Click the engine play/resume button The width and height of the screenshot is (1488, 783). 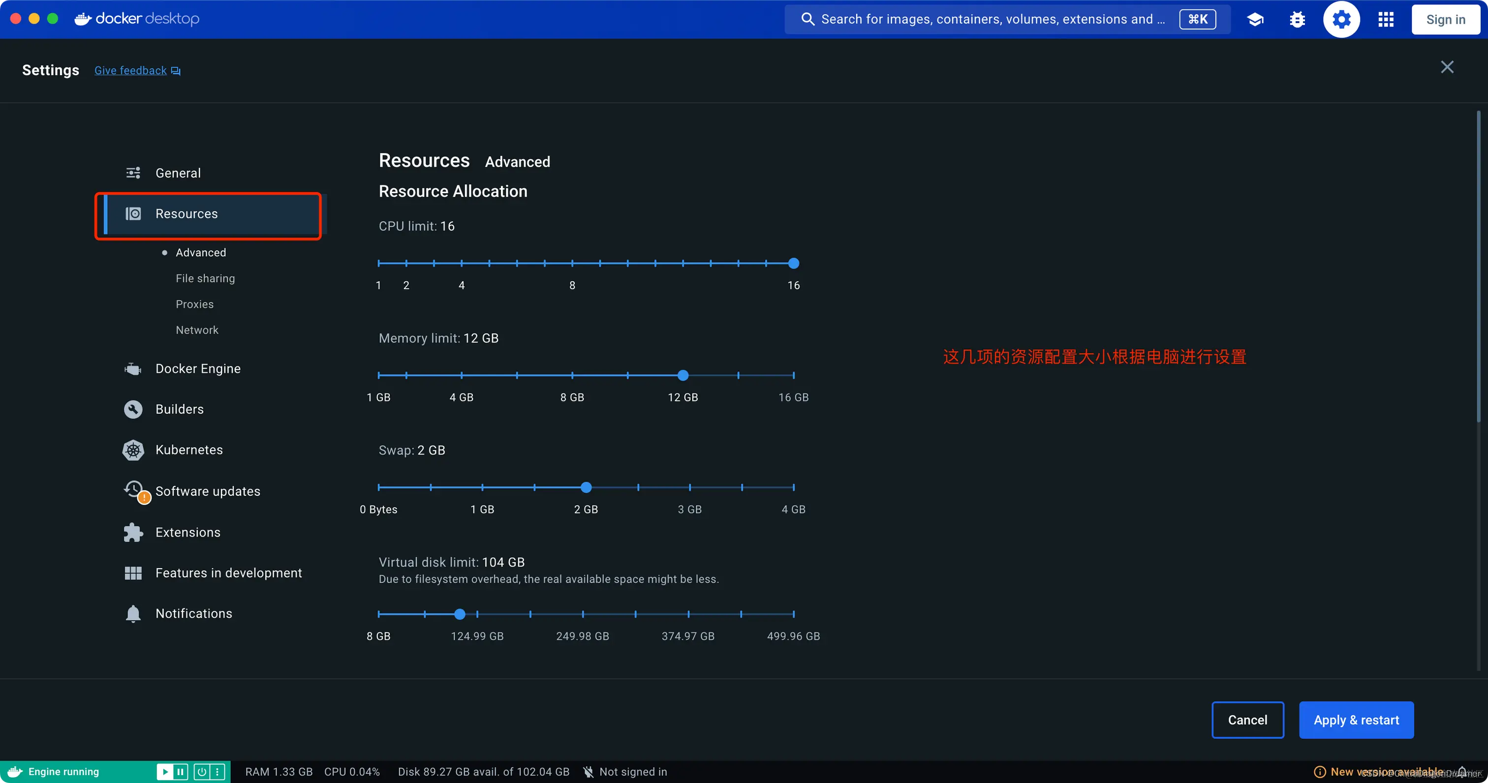(165, 772)
